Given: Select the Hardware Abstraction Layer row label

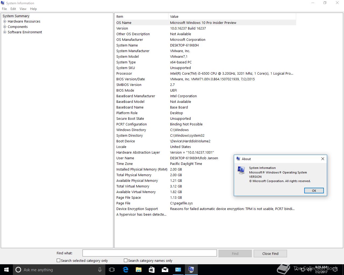Looking at the screenshot, I should (138, 152).
